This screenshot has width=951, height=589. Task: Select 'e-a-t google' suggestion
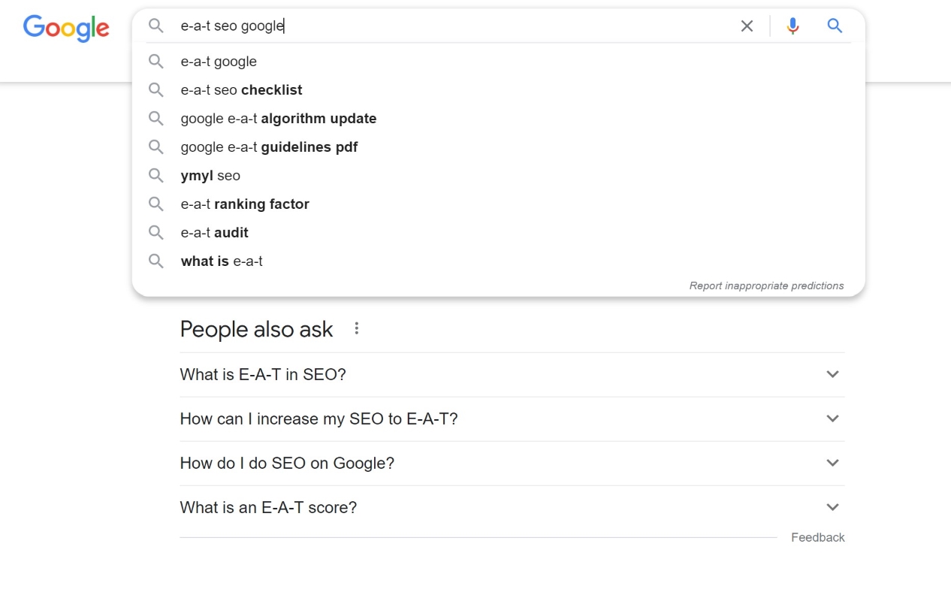499,62
